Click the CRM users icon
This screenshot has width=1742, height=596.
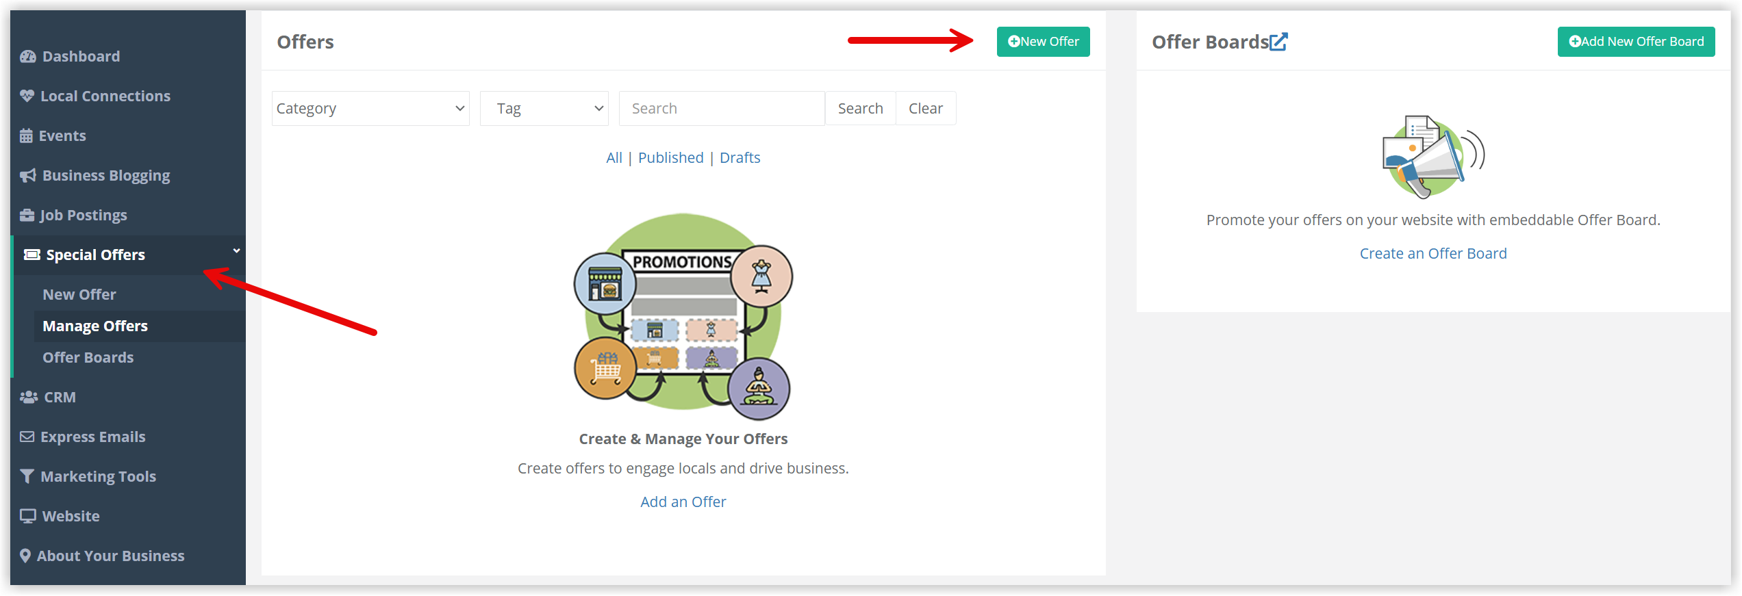tap(29, 398)
